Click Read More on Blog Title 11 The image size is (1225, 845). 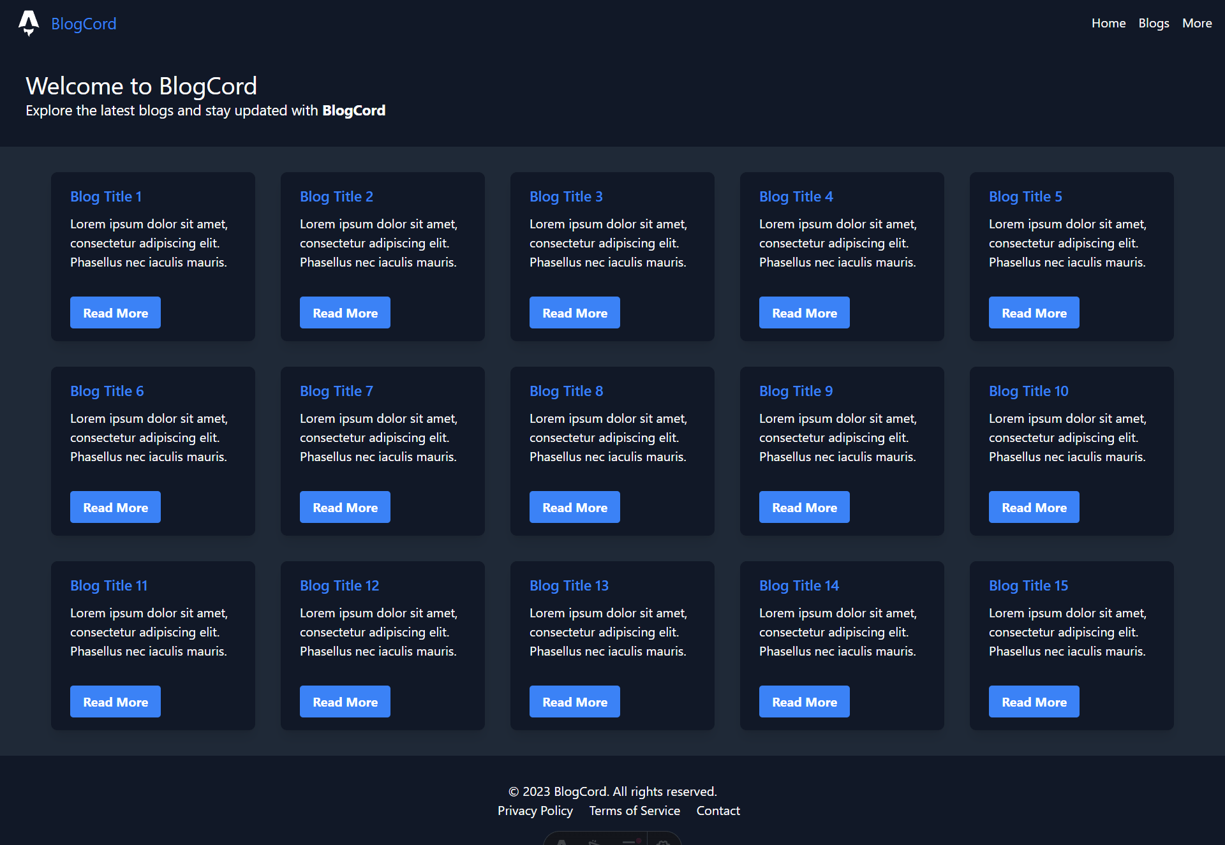pos(115,702)
